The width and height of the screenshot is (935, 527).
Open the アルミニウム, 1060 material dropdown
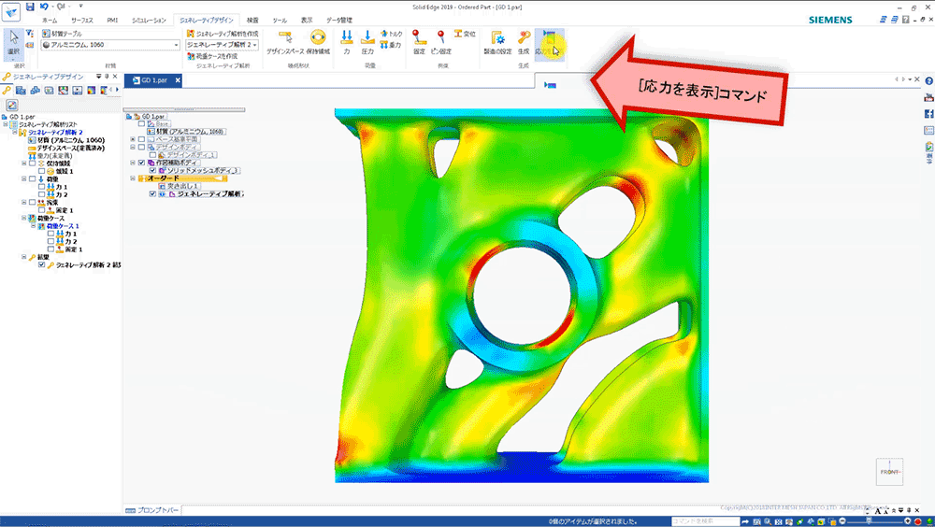(x=110, y=45)
